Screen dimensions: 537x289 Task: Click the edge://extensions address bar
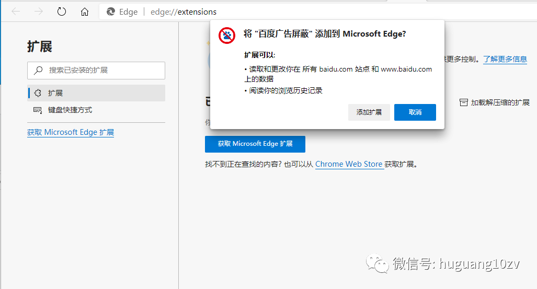pyautogui.click(x=318, y=12)
